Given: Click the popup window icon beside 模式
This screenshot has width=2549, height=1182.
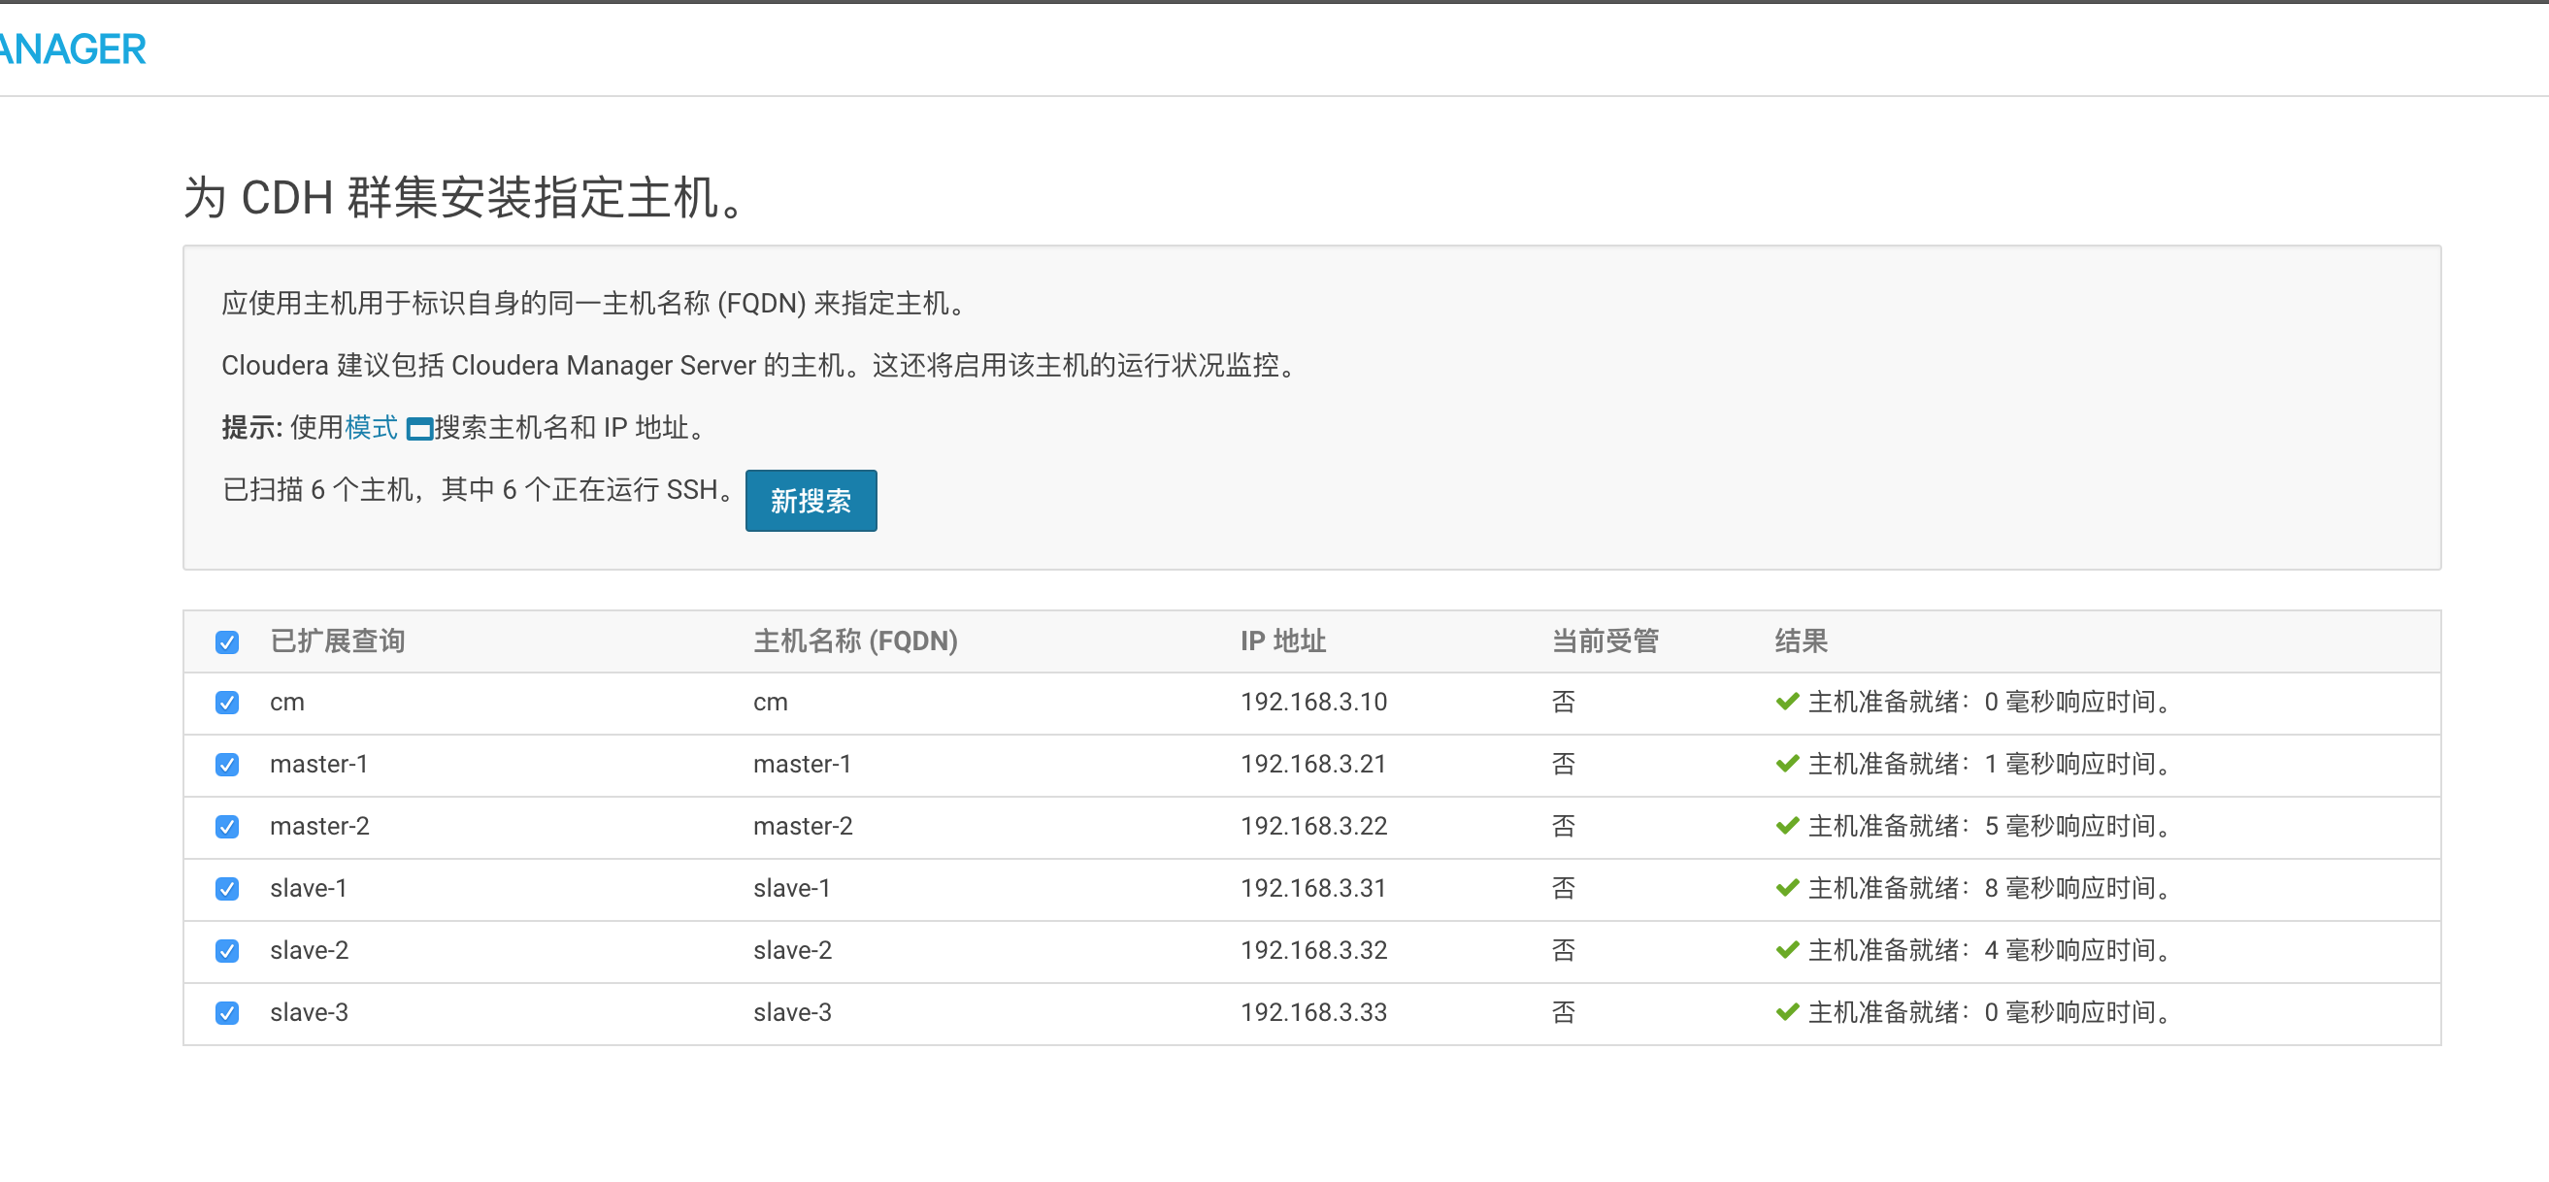Looking at the screenshot, I should pyautogui.click(x=419, y=429).
